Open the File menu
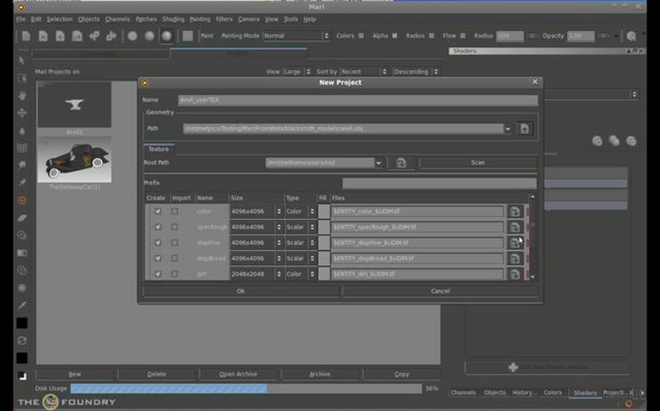Image resolution: width=660 pixels, height=411 pixels. click(21, 20)
